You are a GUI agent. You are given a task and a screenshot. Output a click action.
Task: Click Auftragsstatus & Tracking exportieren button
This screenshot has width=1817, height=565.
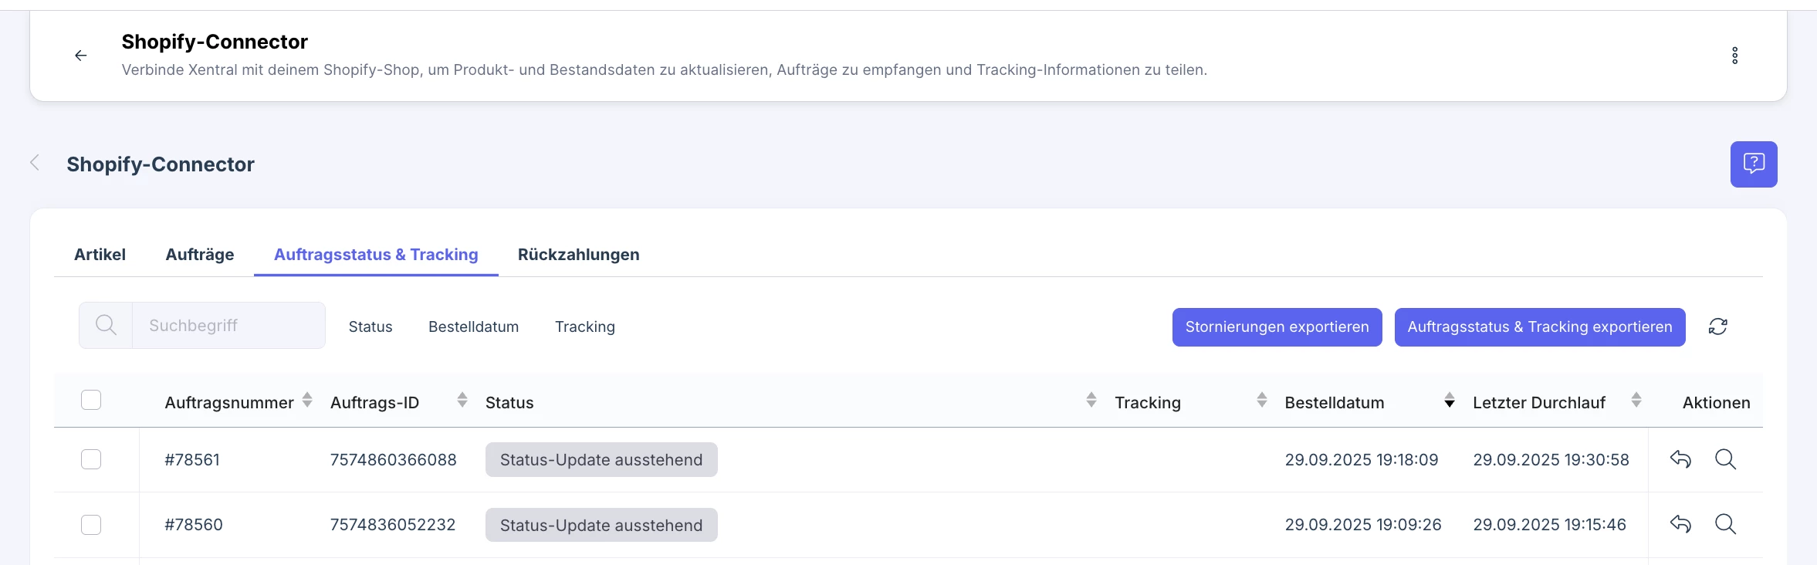click(1539, 326)
